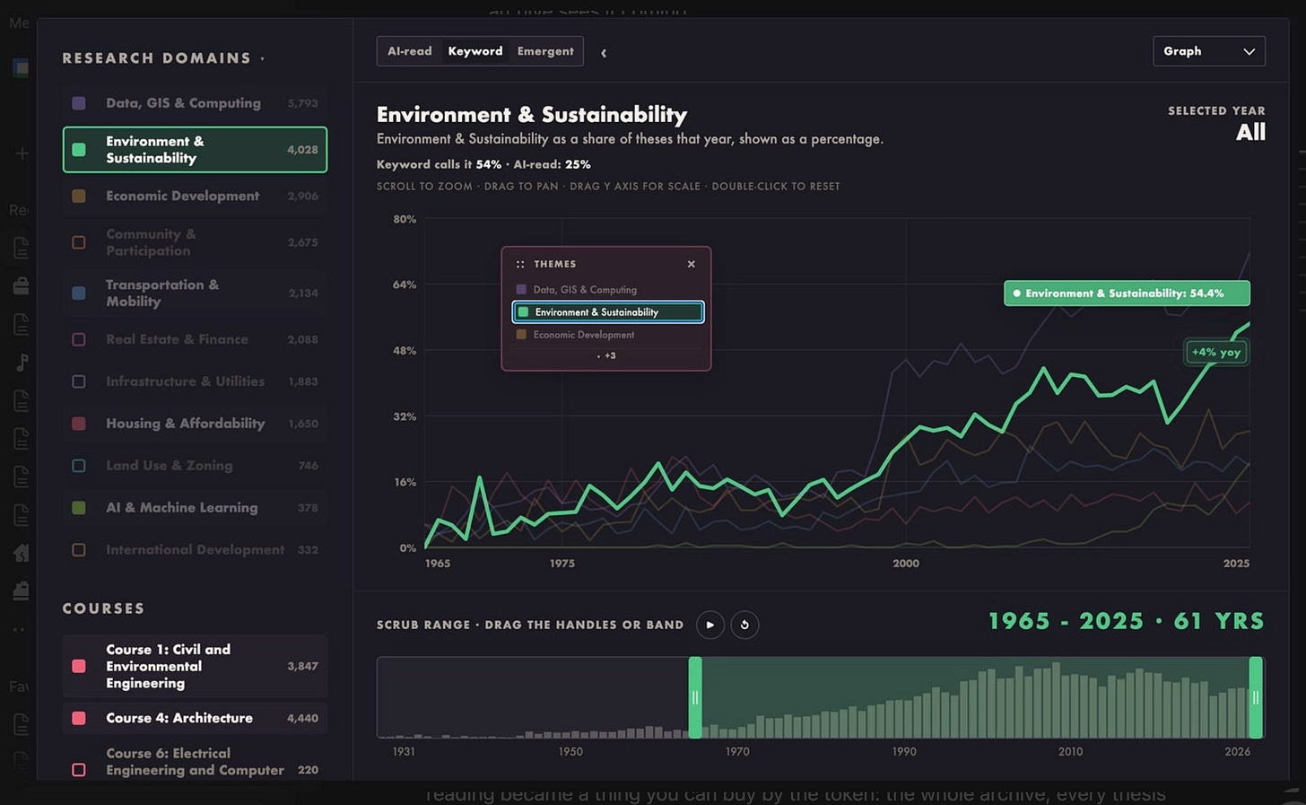Click the AI & Machine Learning color swatch
Viewport: 1306px width, 805px height.
point(79,508)
